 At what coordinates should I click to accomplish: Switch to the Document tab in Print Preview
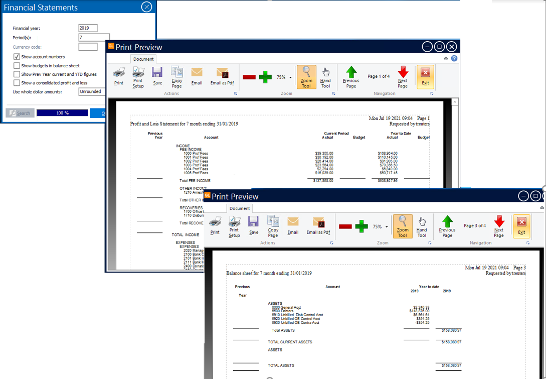(x=143, y=58)
